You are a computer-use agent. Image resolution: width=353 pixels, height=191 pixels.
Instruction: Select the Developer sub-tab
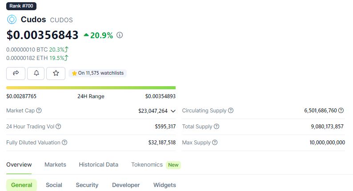(x=126, y=185)
